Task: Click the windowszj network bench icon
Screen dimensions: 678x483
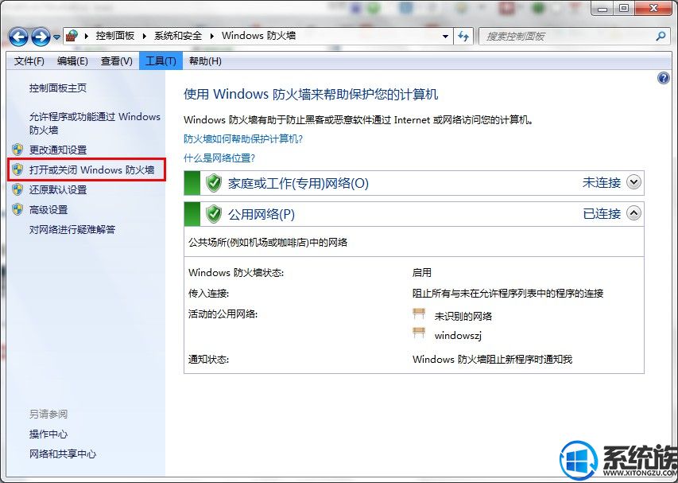Action: click(x=419, y=333)
